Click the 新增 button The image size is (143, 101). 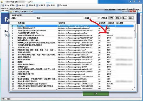111,18
